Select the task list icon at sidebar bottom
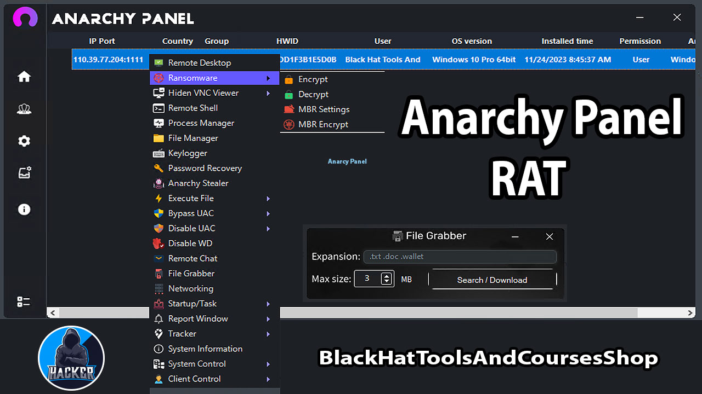Viewport: 702px width, 394px height. click(24, 302)
